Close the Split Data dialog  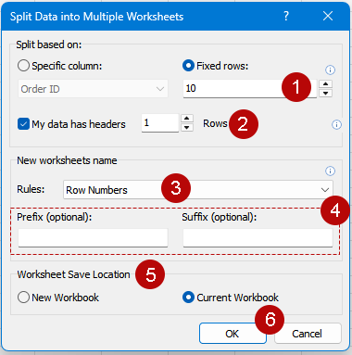tap(328, 16)
